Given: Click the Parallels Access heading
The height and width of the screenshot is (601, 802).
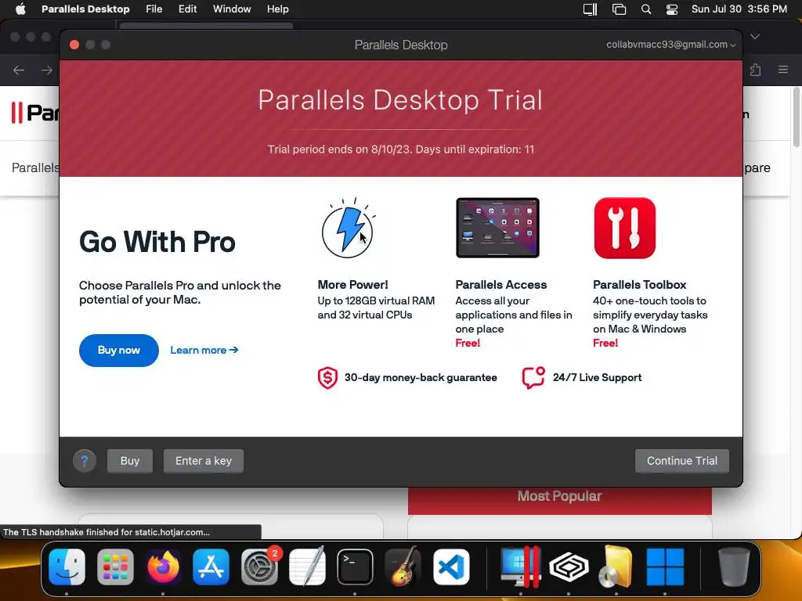Looking at the screenshot, I should 500,285.
